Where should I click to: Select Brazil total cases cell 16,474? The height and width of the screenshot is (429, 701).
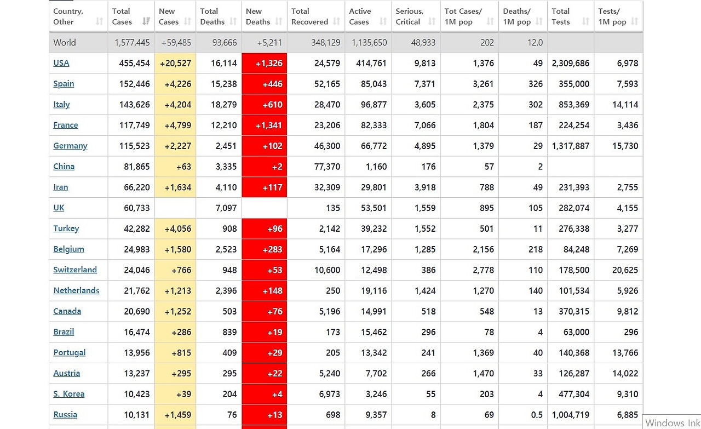point(131,332)
